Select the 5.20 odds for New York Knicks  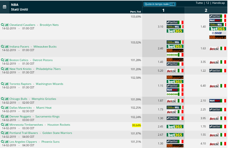160,71
